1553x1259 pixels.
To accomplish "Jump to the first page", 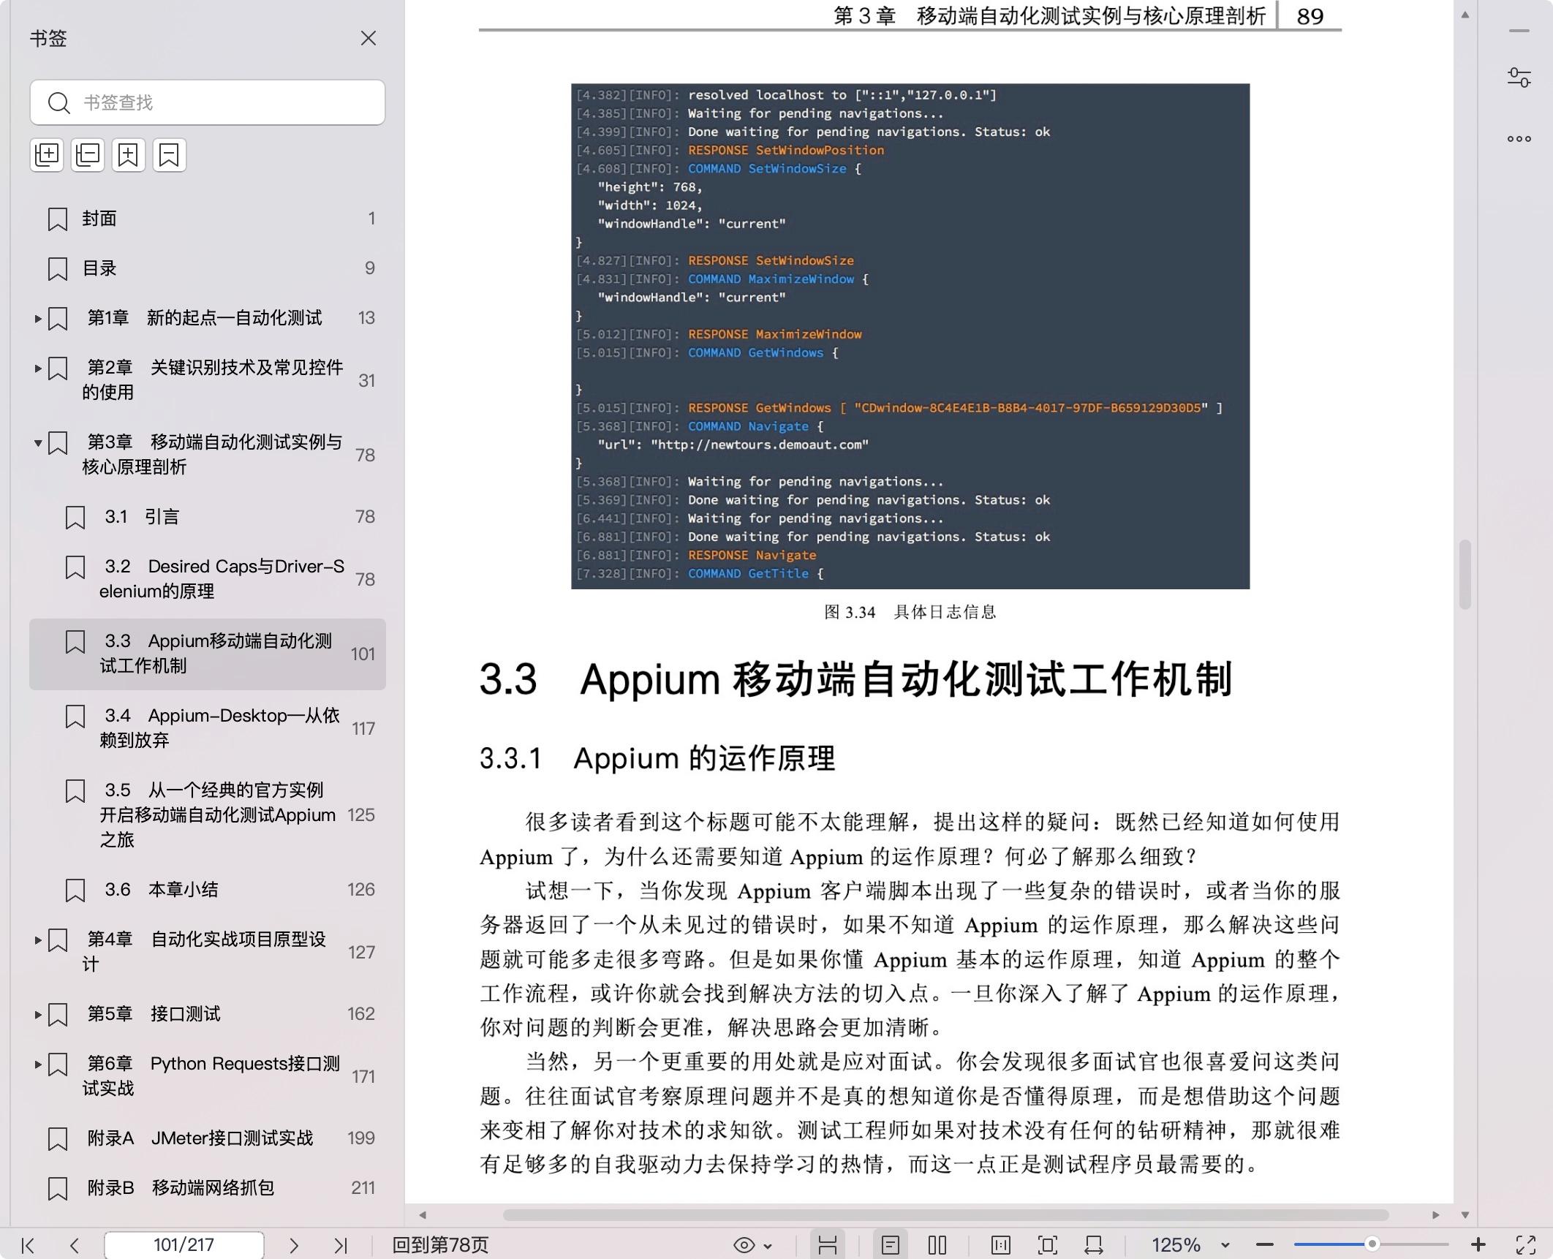I will 28,1245.
